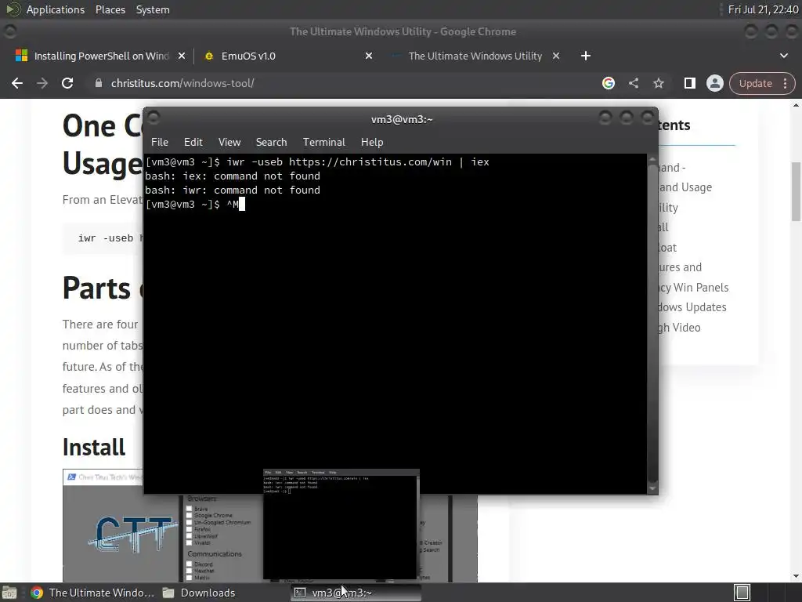Switch to EmuOS v1.0 tab

287,56
